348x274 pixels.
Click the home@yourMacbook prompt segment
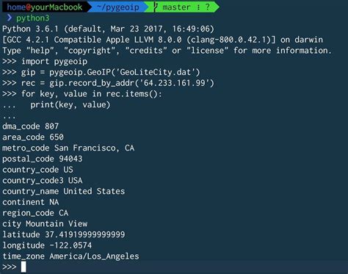point(45,7)
